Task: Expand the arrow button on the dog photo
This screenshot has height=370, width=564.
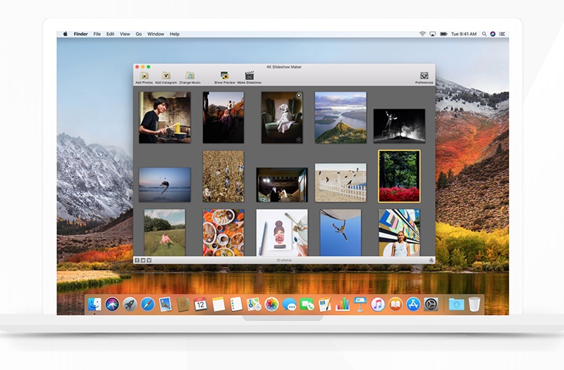Action: coord(299,140)
